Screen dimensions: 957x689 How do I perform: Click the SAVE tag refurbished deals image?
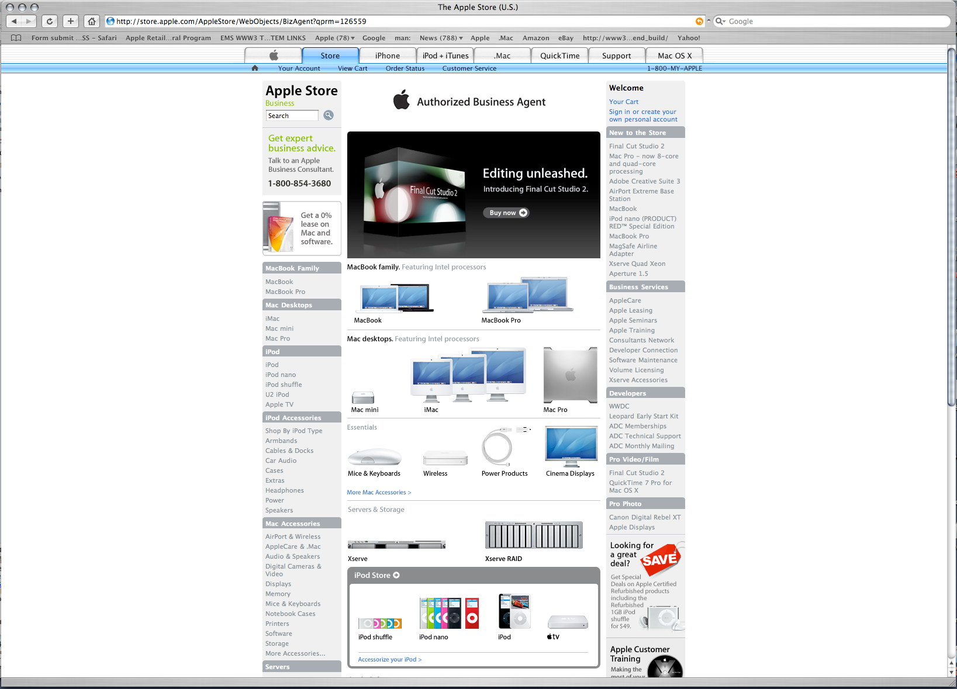(x=661, y=559)
